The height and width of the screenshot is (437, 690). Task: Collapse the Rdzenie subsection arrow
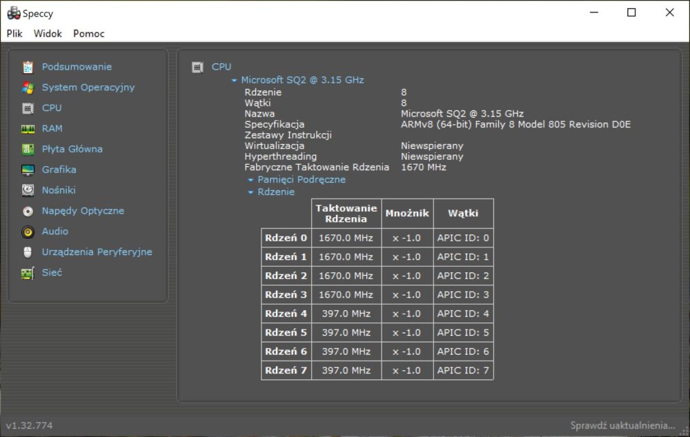(x=250, y=192)
